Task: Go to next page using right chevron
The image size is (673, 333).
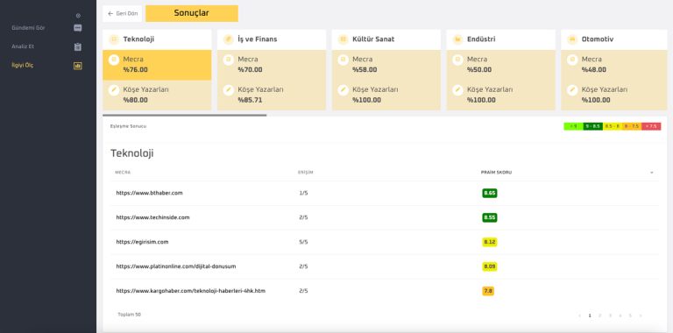Action: point(641,315)
